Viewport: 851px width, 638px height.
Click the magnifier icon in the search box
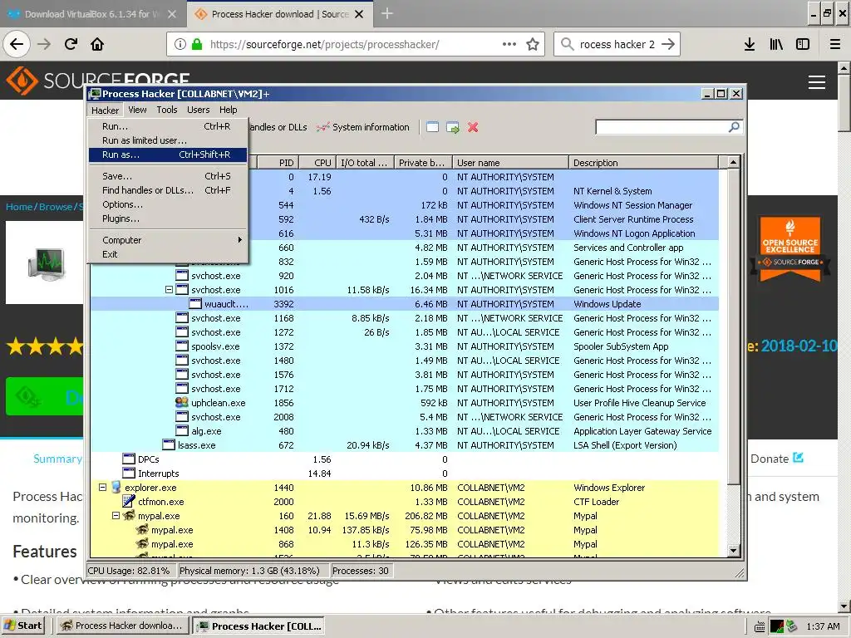tap(734, 127)
